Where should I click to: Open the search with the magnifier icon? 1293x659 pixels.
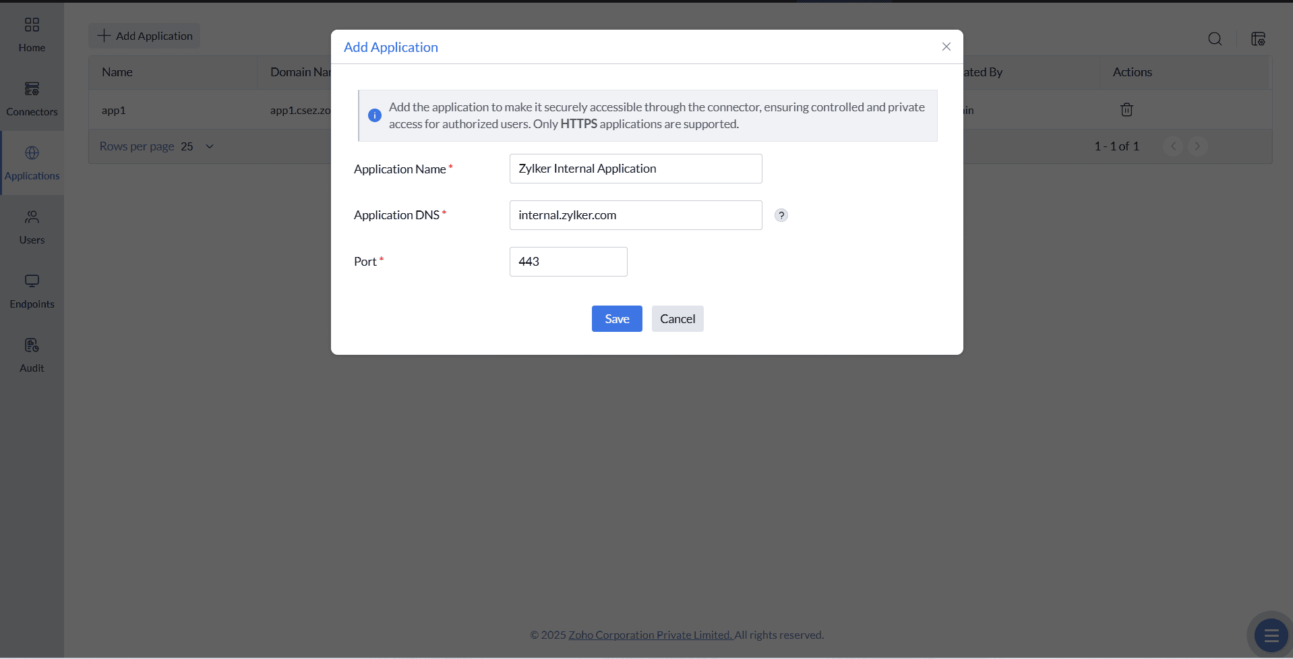pos(1215,38)
